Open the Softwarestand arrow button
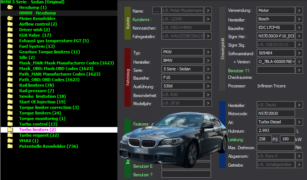Screen dimensions: 307x180 pyautogui.click(x=299, y=53)
